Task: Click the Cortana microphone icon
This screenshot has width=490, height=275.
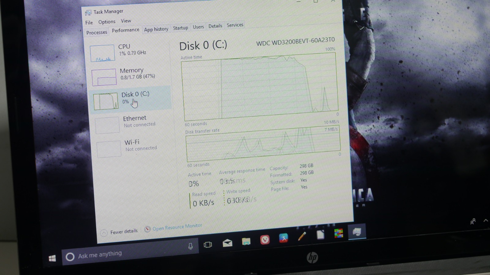Action: (190, 246)
